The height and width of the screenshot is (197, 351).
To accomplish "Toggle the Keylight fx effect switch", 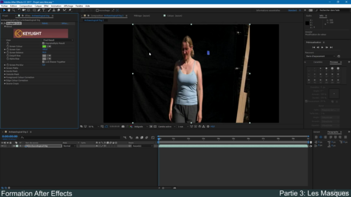I will coord(4,23).
